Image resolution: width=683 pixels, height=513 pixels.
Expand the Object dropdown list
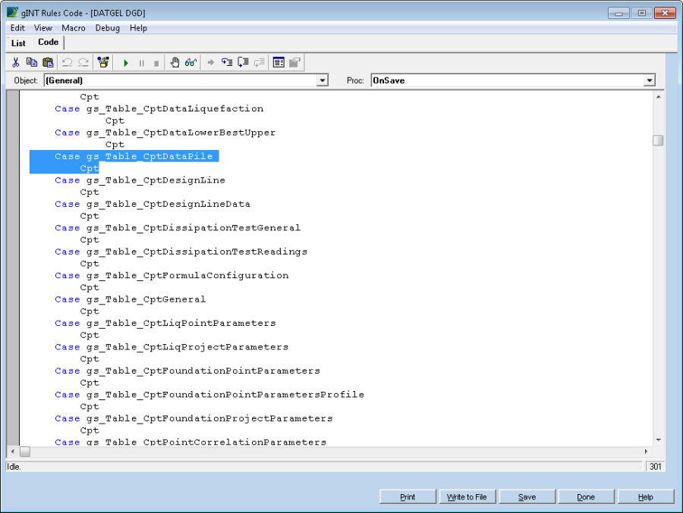click(x=323, y=80)
